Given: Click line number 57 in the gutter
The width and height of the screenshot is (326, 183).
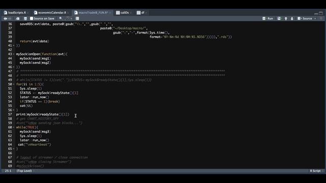Looking at the screenshot, I should tap(10, 114).
